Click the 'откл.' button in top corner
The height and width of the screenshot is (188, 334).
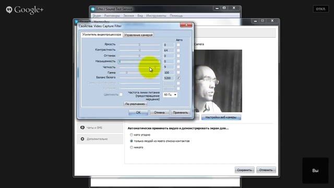tap(320, 9)
